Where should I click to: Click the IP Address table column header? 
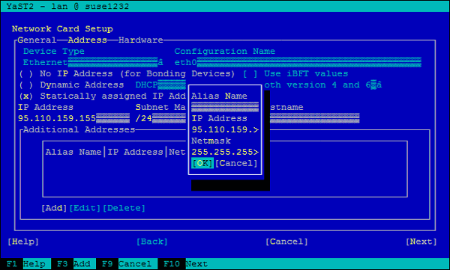(135, 152)
